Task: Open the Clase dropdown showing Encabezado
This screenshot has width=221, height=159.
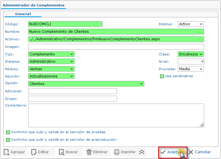Action: [x=191, y=54]
